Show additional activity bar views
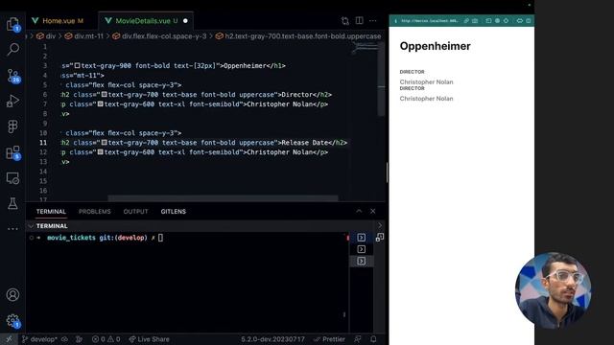The width and height of the screenshot is (614, 345). (x=12, y=229)
